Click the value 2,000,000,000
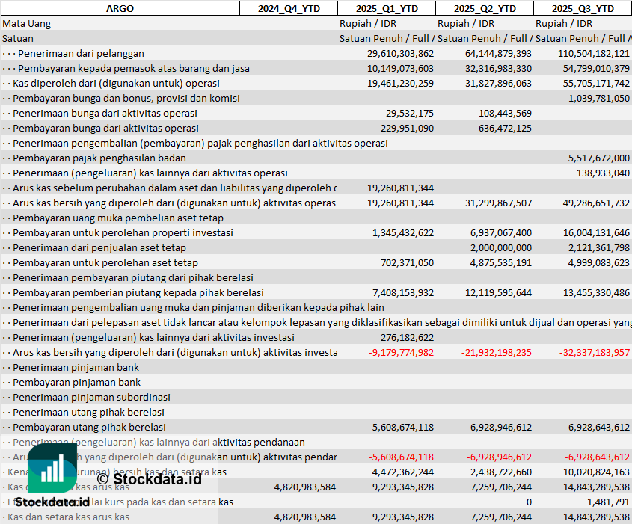The image size is (632, 524). [x=501, y=247]
